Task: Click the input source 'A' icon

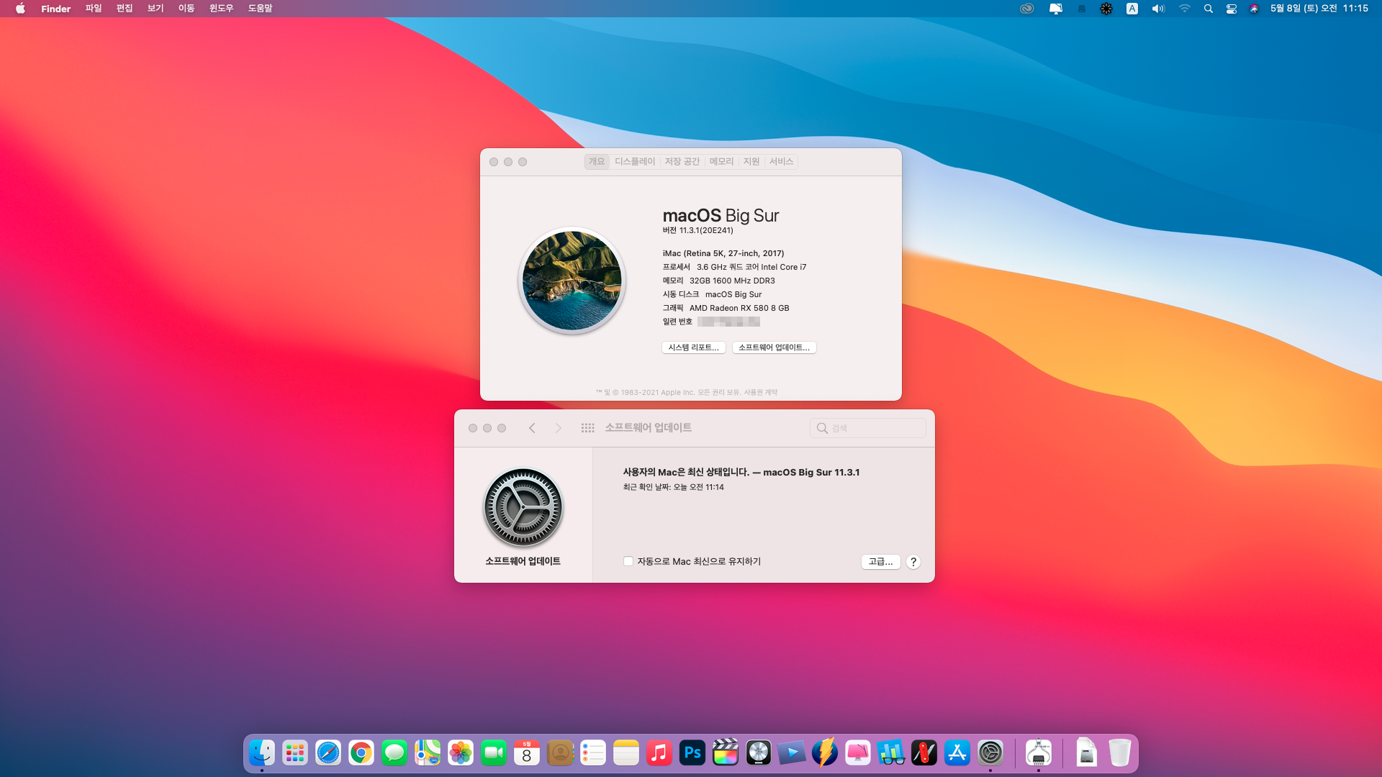Action: [1132, 9]
